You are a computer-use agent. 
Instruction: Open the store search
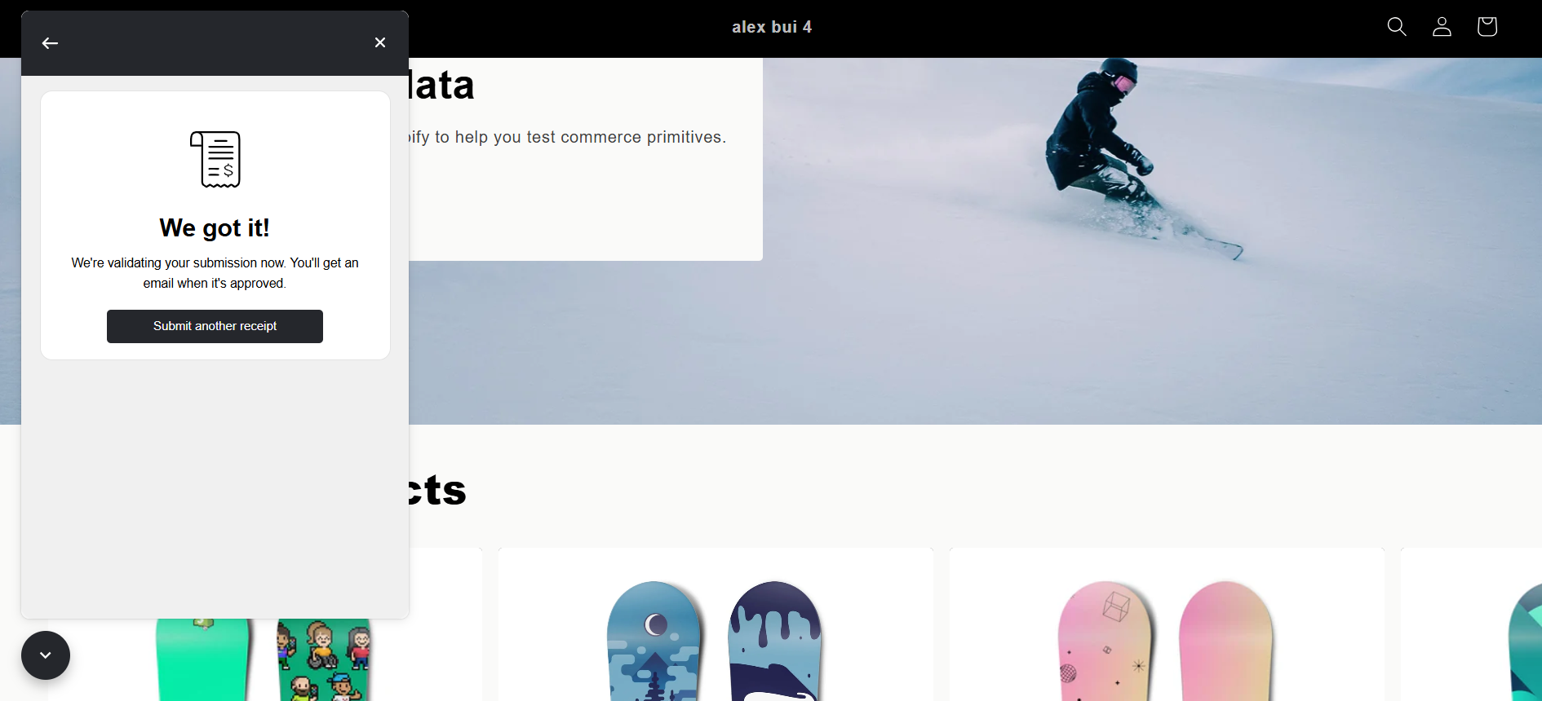1397,27
